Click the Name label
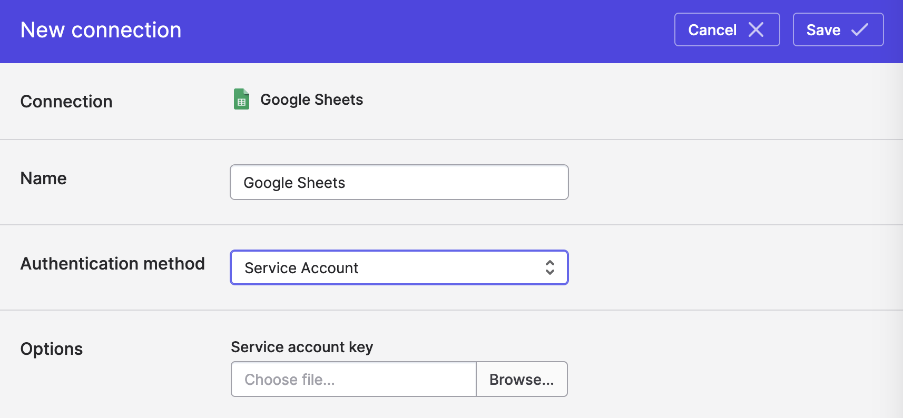The image size is (903, 418). coord(44,178)
